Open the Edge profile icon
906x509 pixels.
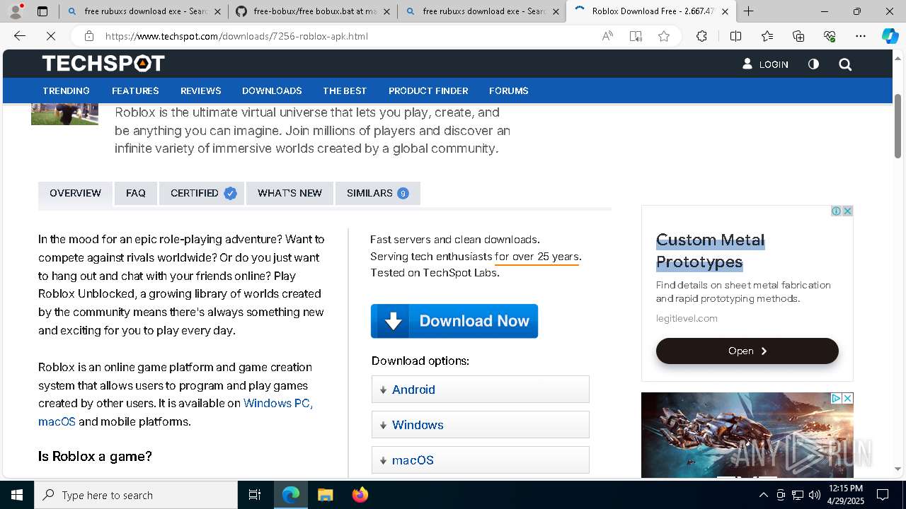(x=16, y=11)
